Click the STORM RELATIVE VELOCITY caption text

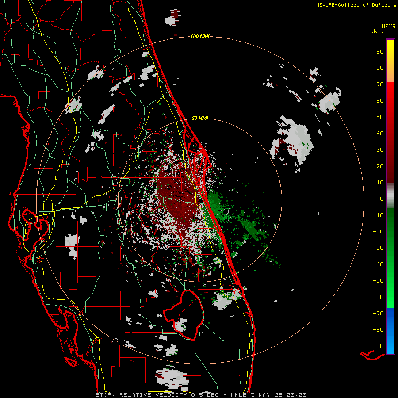click(x=141, y=395)
